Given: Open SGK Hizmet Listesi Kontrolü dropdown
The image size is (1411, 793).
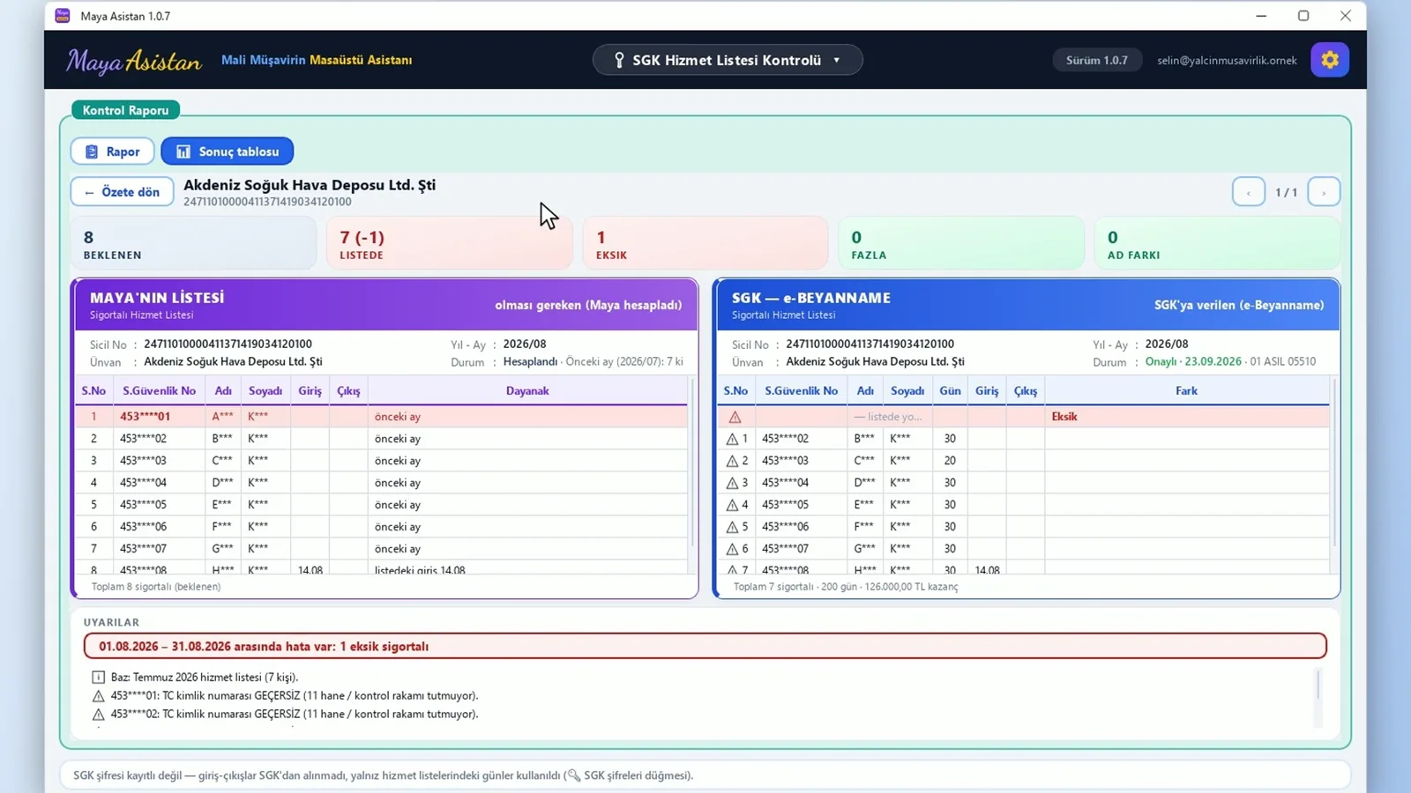Looking at the screenshot, I should point(728,60).
